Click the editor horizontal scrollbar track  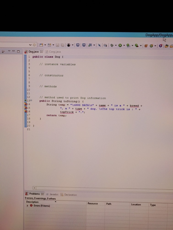tap(104, 189)
